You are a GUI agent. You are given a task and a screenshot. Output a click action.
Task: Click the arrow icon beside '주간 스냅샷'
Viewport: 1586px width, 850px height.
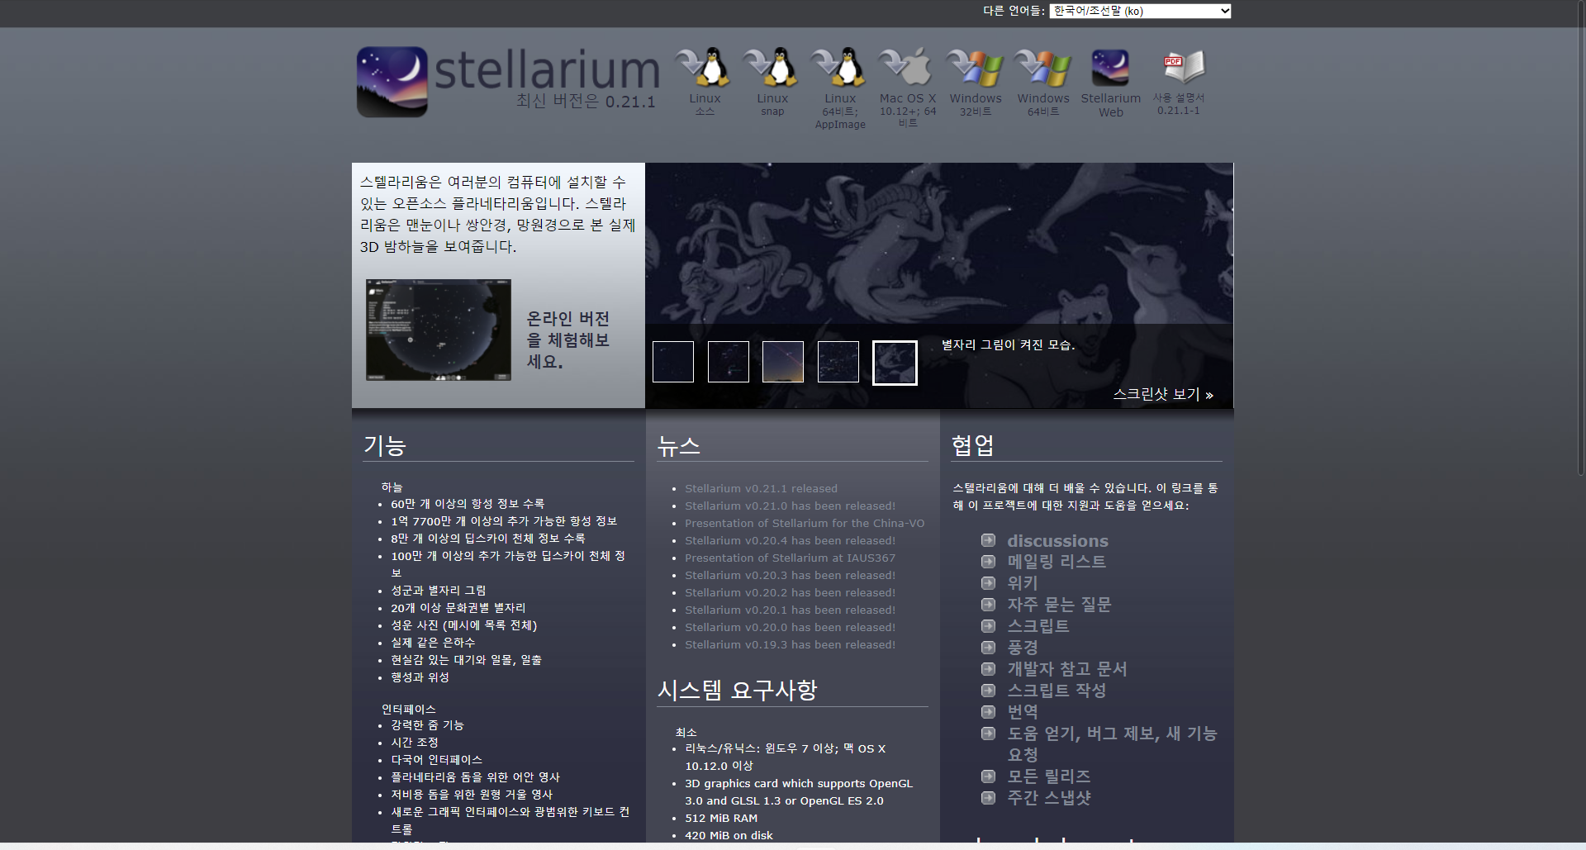click(x=988, y=798)
